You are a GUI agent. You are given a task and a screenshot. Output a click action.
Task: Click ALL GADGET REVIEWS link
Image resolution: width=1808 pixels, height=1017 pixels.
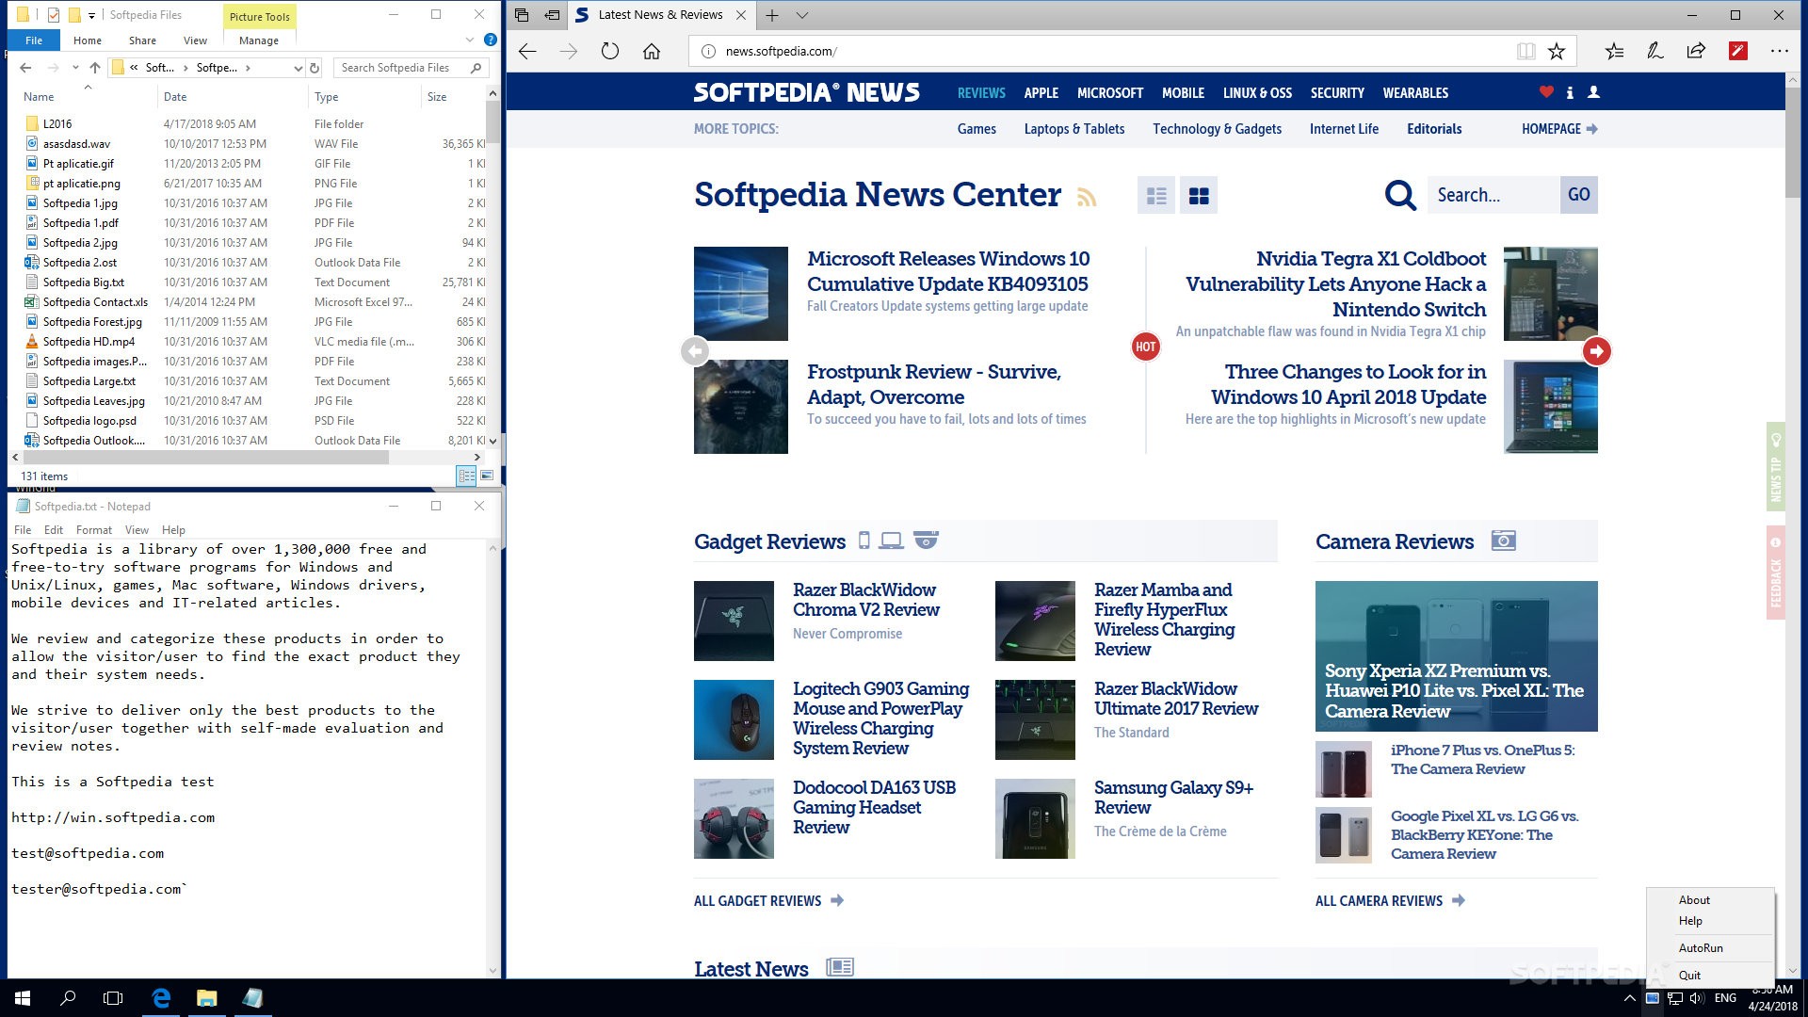(x=768, y=901)
